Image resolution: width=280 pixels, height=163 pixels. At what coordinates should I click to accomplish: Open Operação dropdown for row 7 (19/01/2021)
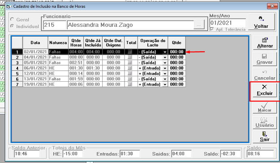pyautogui.click(x=165, y=84)
